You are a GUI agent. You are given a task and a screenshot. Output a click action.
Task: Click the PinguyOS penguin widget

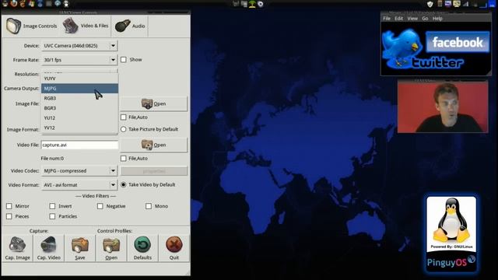click(451, 233)
